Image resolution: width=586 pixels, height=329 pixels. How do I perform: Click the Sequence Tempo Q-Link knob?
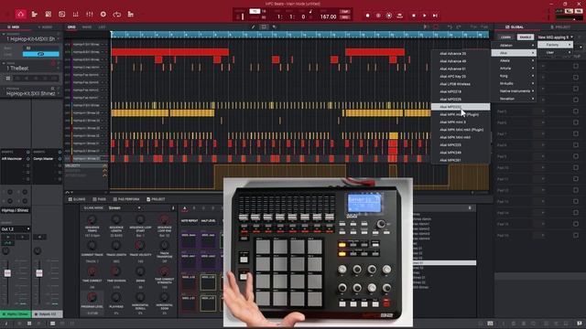click(92, 220)
